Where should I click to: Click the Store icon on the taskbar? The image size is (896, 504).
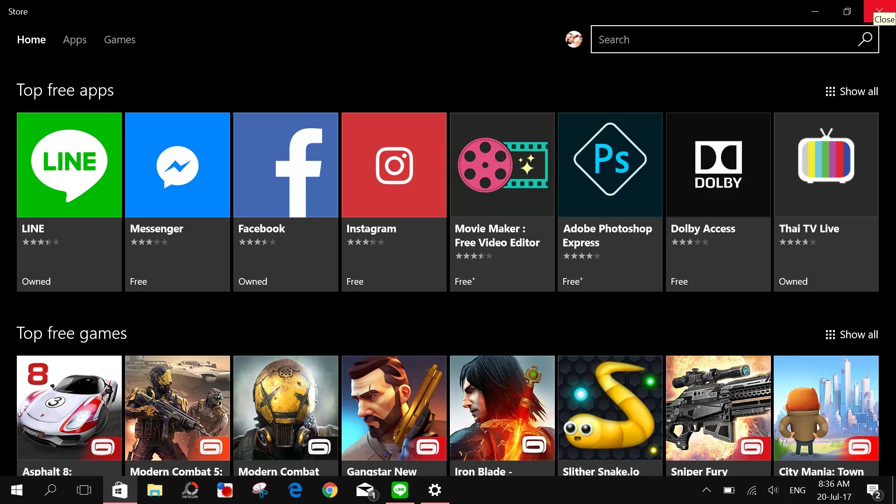pos(120,490)
